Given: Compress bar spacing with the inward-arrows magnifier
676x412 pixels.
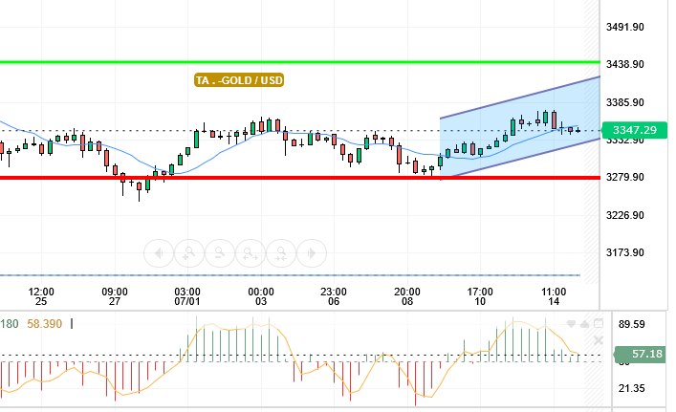Looking at the screenshot, I should coord(281,253).
